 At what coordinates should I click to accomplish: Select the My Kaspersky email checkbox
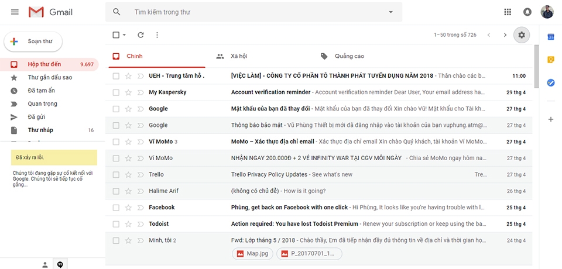116,92
